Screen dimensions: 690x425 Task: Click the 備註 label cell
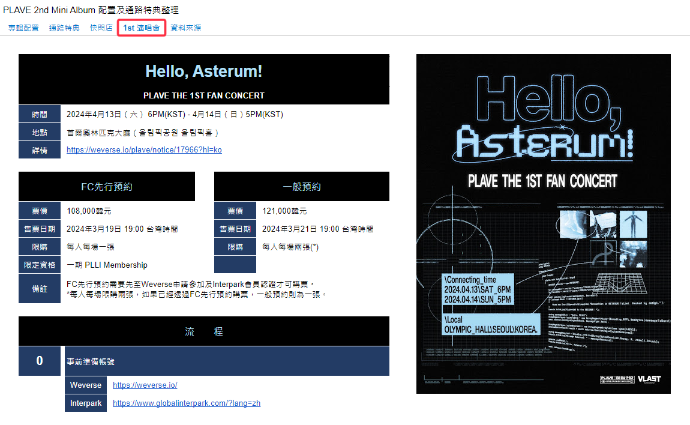(x=40, y=289)
